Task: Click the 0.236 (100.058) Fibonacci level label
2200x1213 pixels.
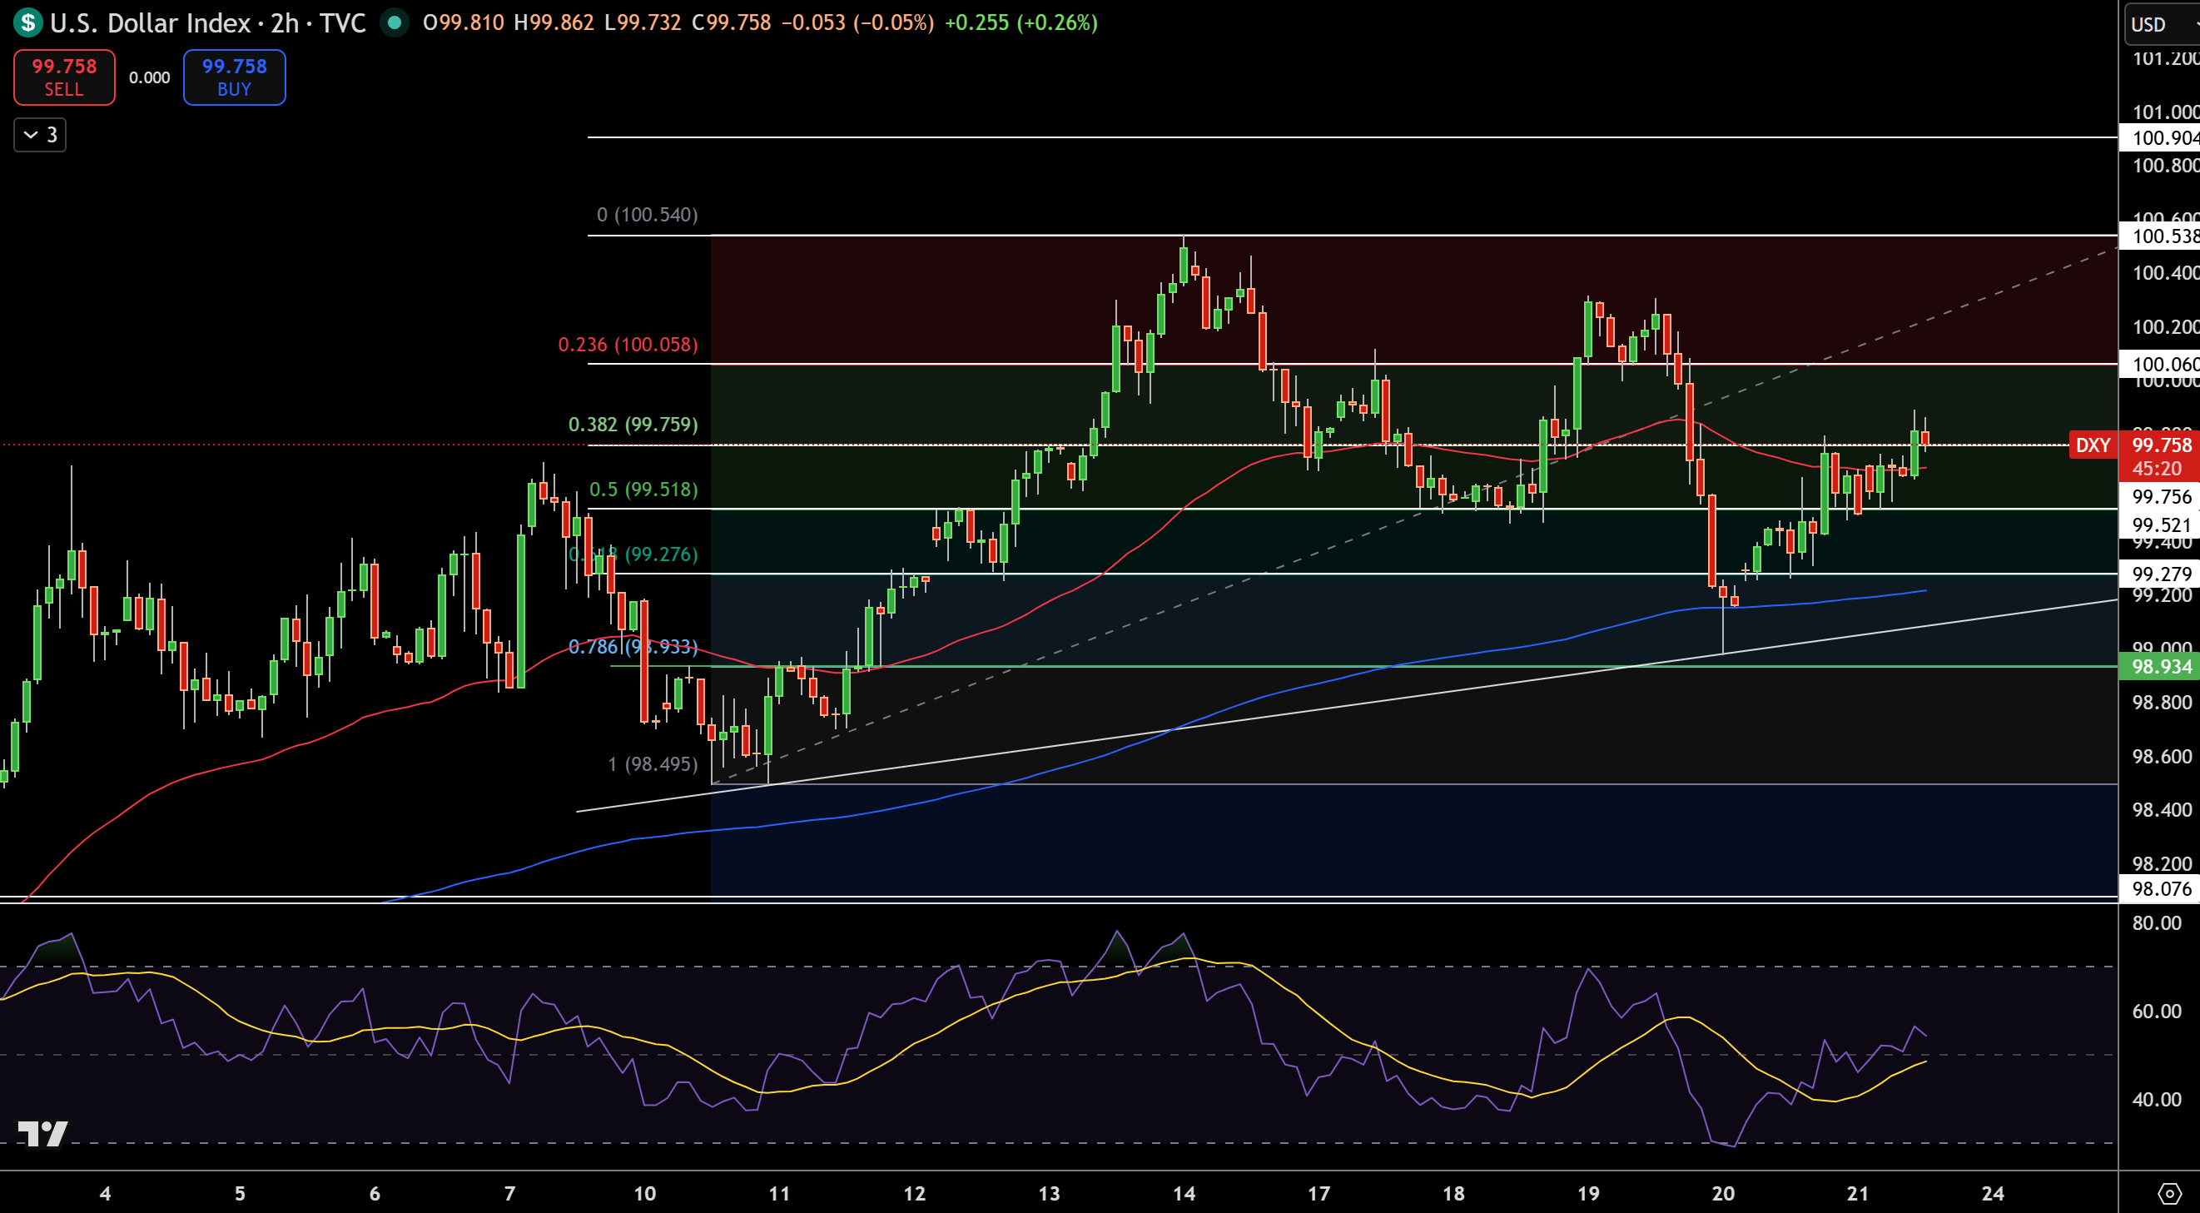Action: [x=628, y=345]
